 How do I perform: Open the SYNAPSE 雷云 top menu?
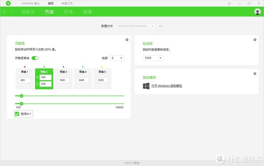tap(31, 3)
